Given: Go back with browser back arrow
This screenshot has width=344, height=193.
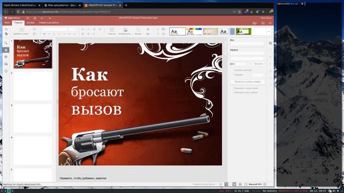Looking at the screenshot, I should (x=6, y=12).
